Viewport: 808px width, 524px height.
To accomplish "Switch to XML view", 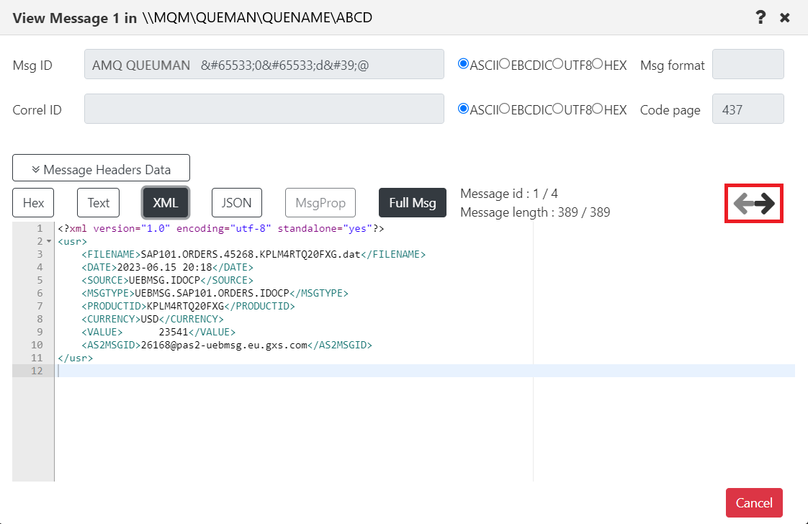I will click(x=166, y=202).
